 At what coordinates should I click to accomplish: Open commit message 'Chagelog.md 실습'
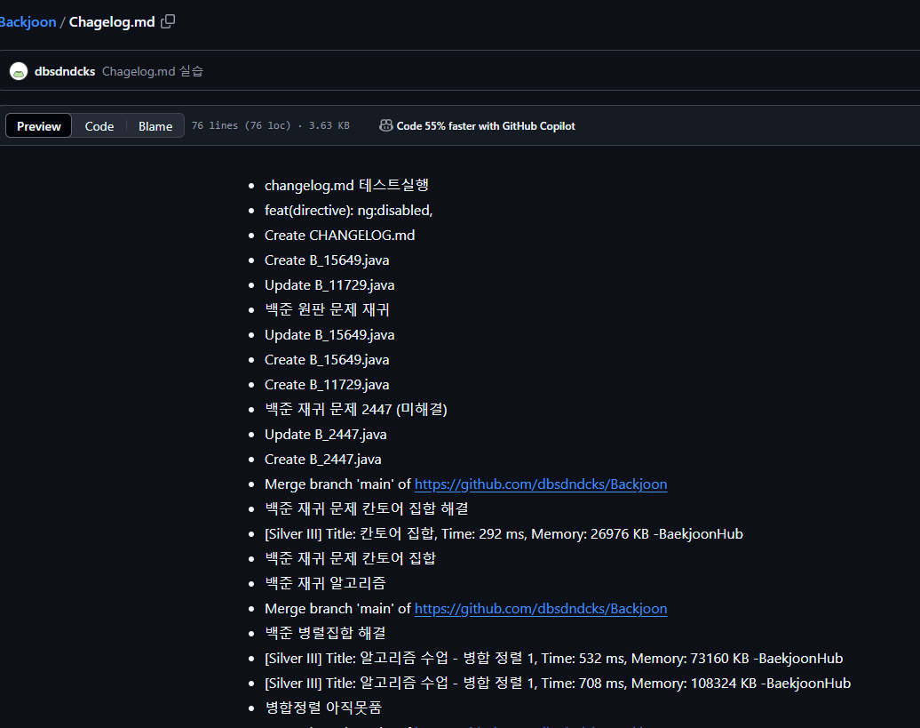click(153, 71)
